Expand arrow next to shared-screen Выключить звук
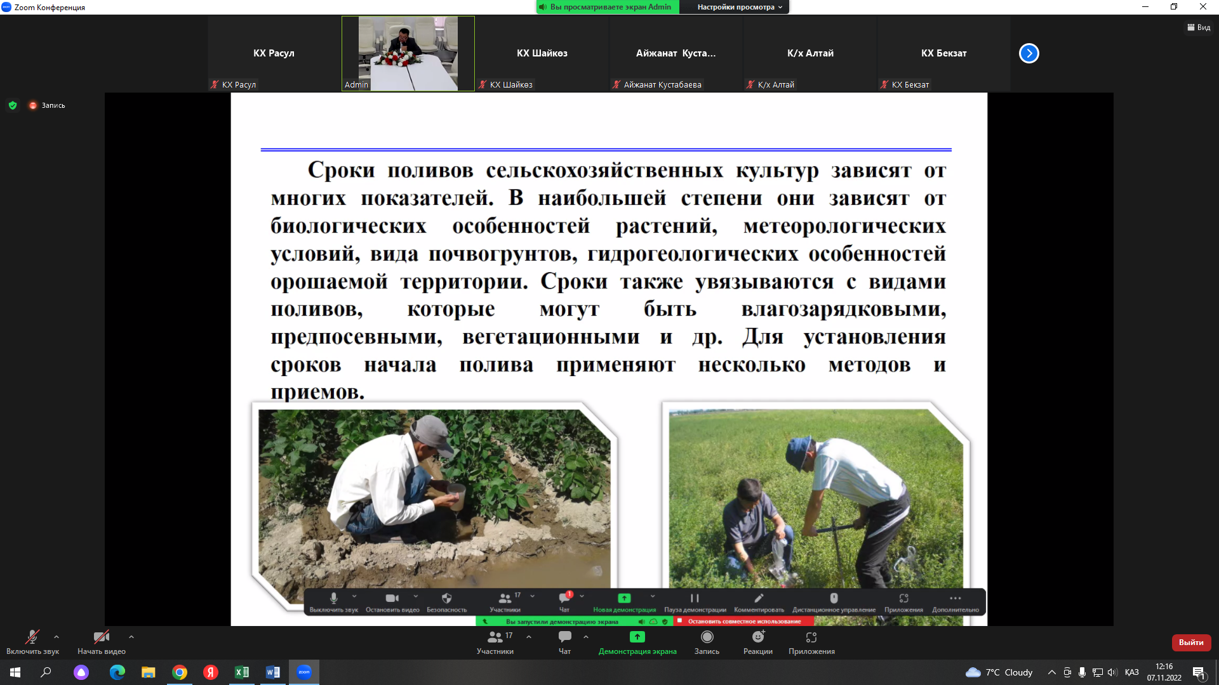The image size is (1219, 685). tap(354, 596)
